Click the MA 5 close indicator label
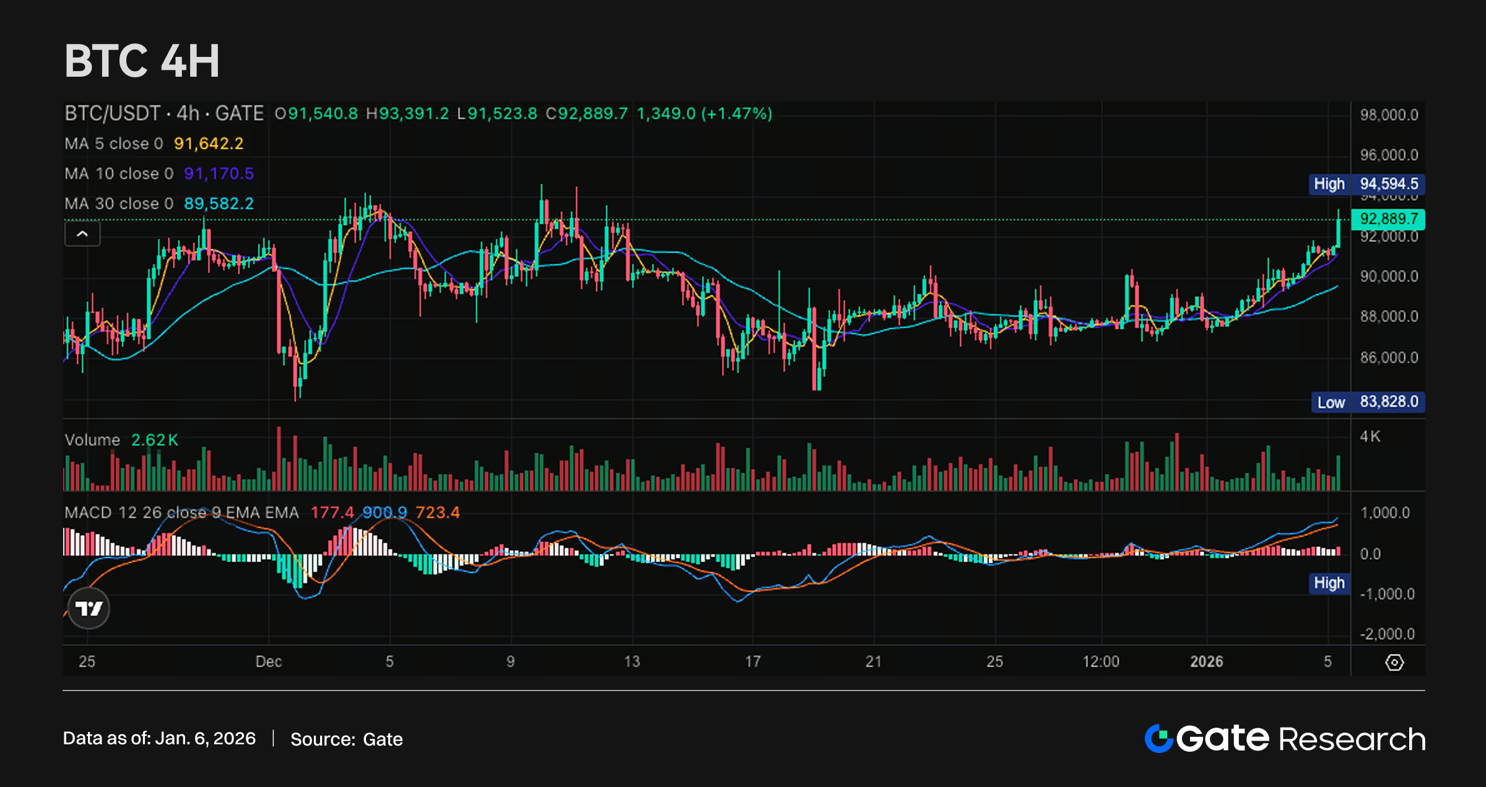1486x787 pixels. 113,144
